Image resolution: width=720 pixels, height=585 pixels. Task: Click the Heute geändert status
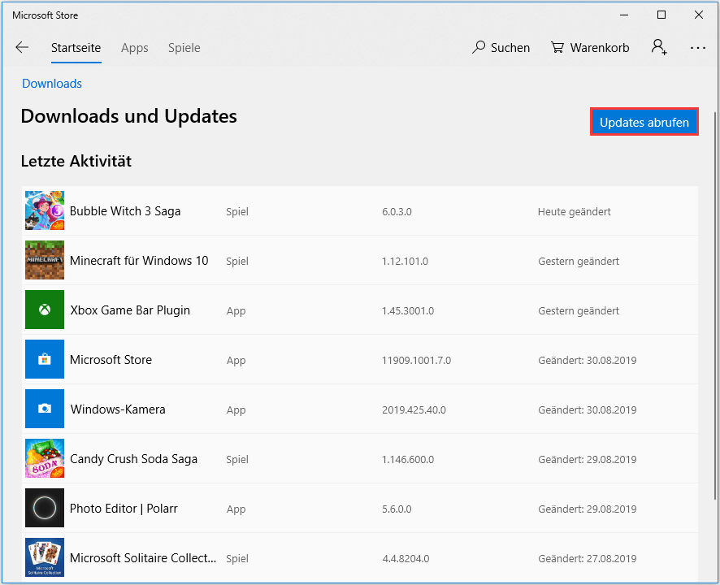(574, 212)
